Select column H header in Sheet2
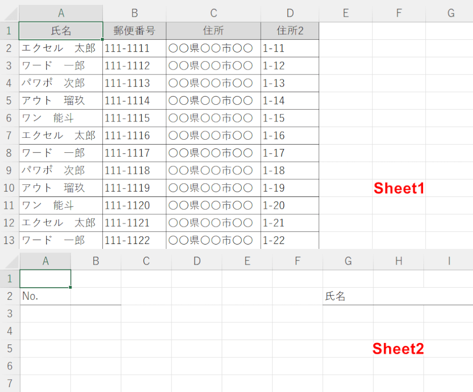473x392 pixels. pos(398,261)
